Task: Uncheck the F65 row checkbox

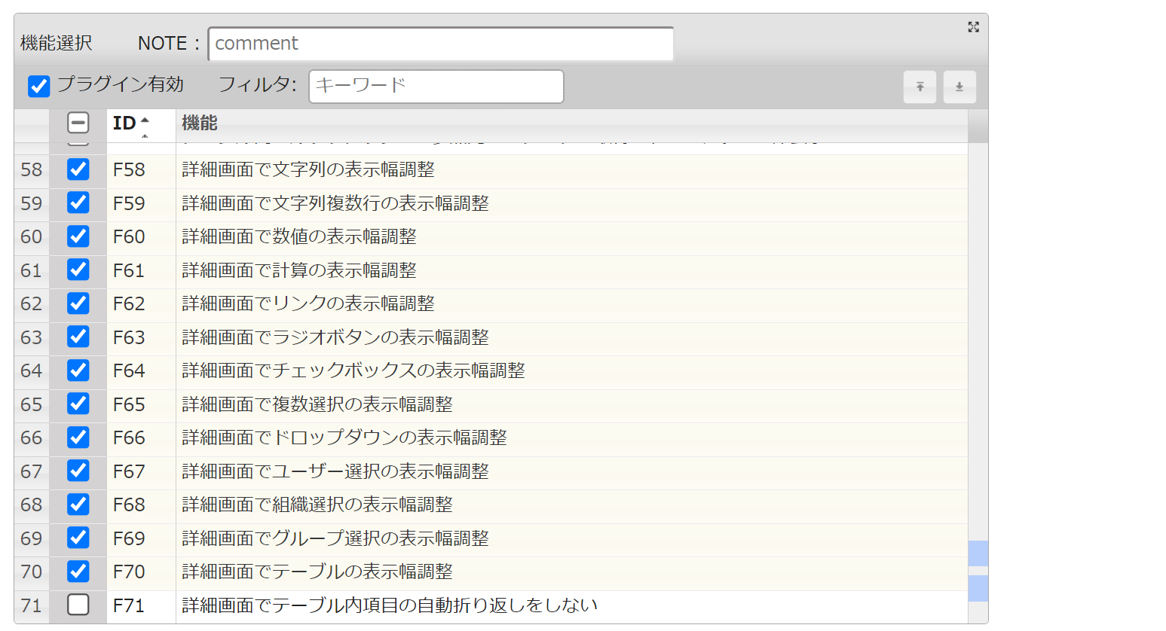Action: point(78,404)
